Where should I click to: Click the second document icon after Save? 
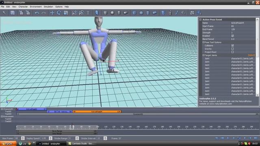coord(28,13)
